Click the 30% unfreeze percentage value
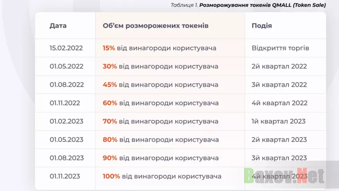This screenshot has height=191, width=339. [110, 66]
